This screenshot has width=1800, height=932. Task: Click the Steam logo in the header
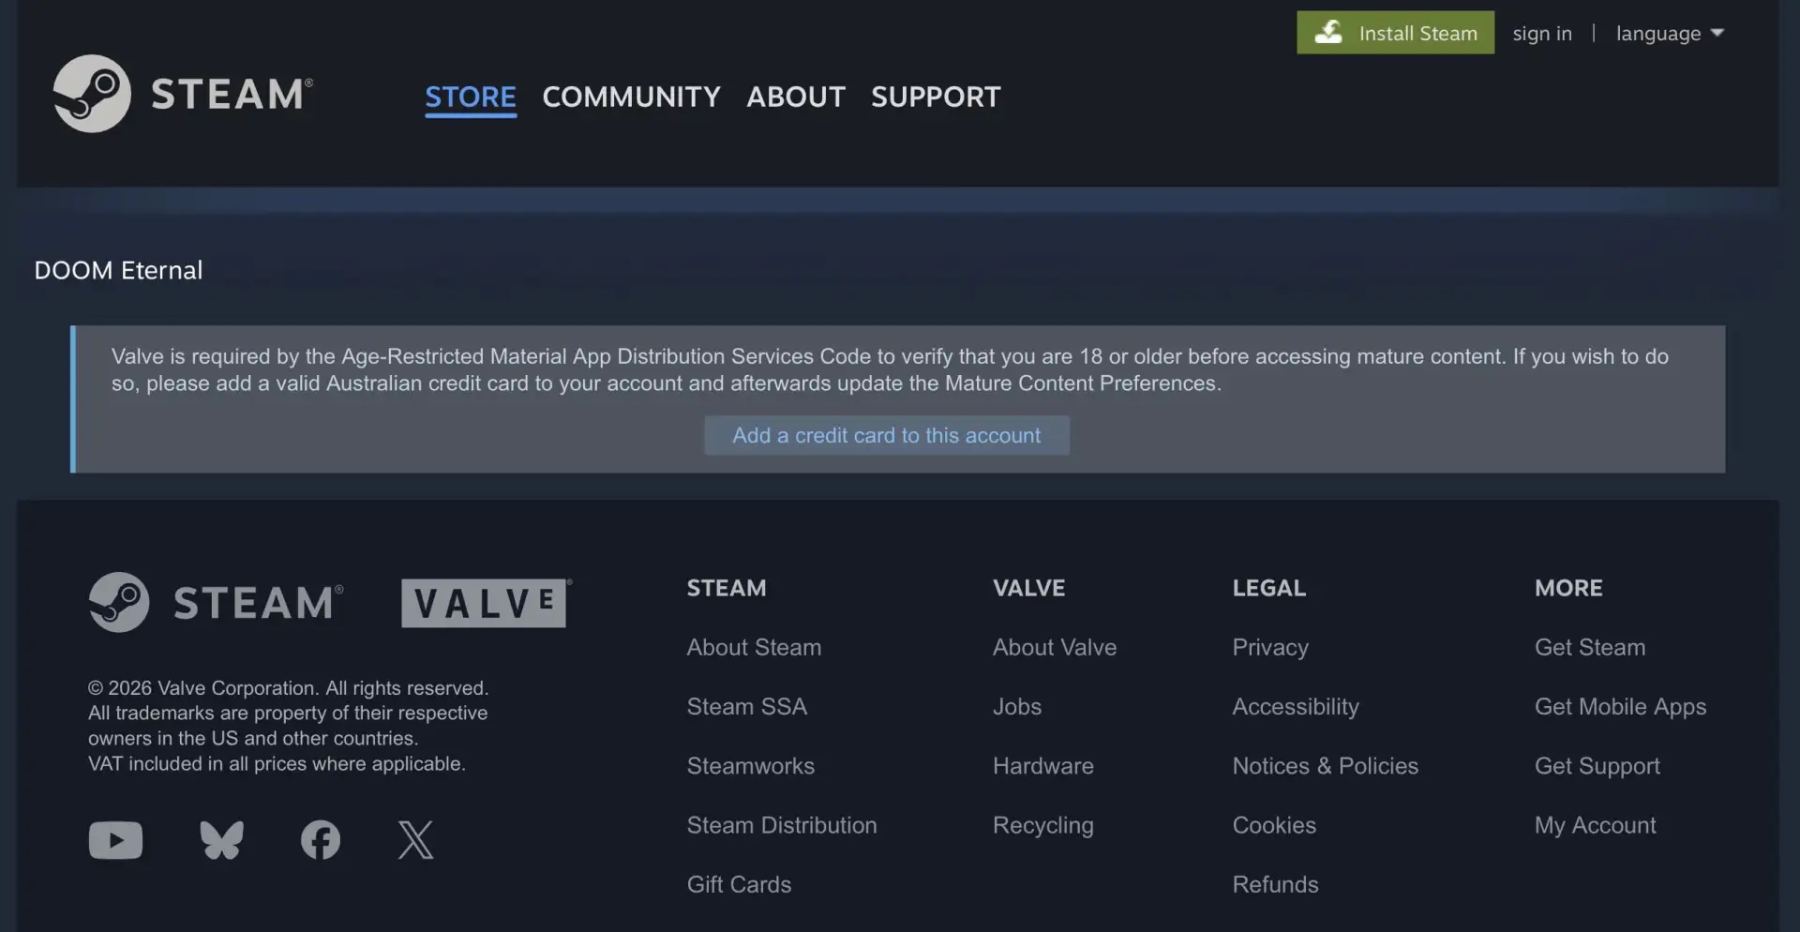[183, 94]
